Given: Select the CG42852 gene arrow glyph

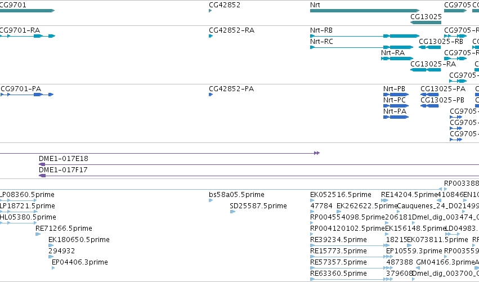Looking at the screenshot, I should tap(211, 11).
